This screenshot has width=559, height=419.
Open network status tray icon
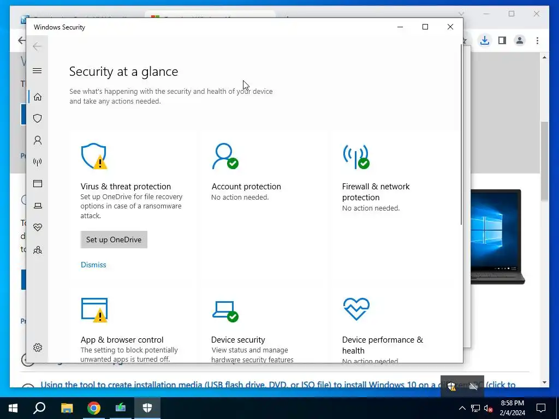475,408
